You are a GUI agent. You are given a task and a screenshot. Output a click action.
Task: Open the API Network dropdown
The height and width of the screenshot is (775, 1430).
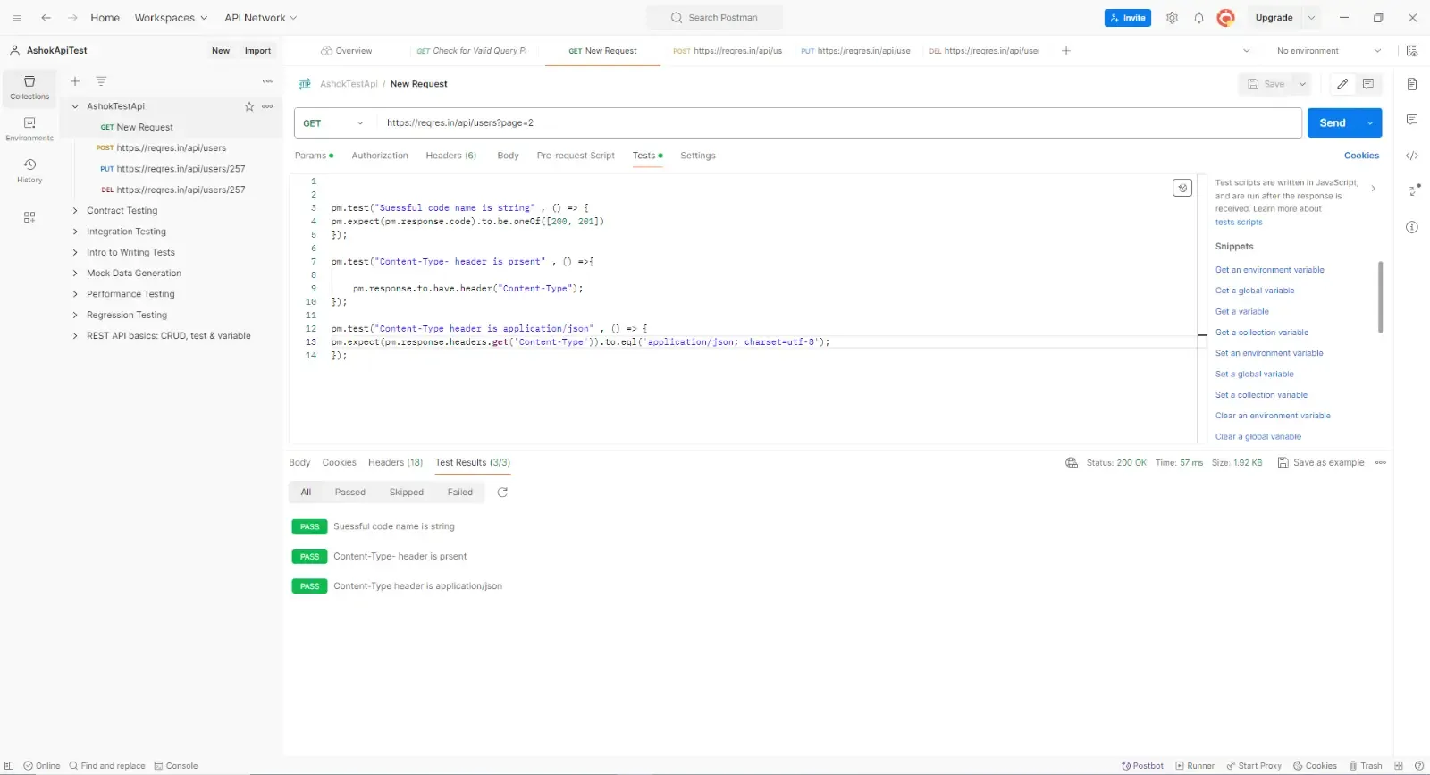261,18
